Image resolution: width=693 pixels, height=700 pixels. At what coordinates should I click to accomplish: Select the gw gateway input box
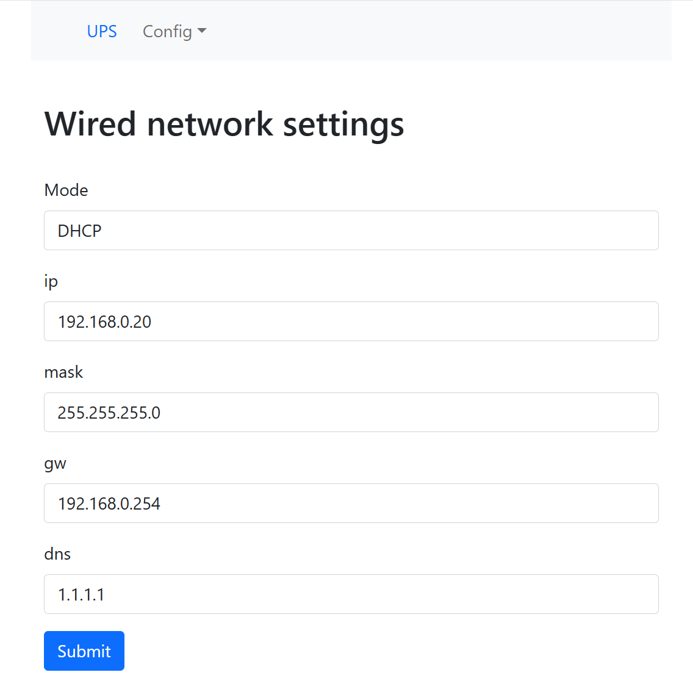pos(351,503)
